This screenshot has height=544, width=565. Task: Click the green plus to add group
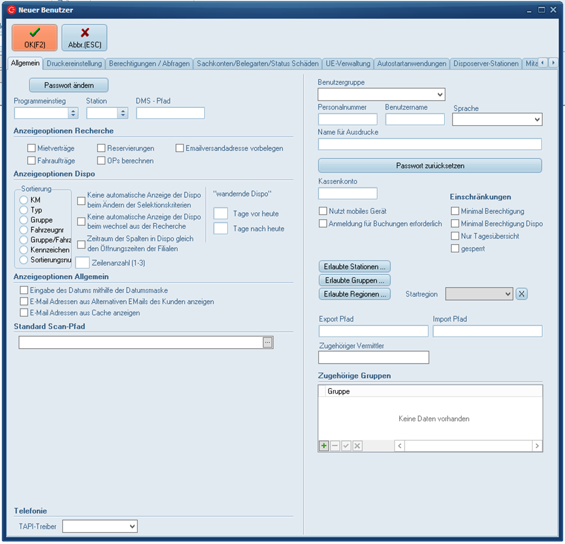(x=324, y=446)
